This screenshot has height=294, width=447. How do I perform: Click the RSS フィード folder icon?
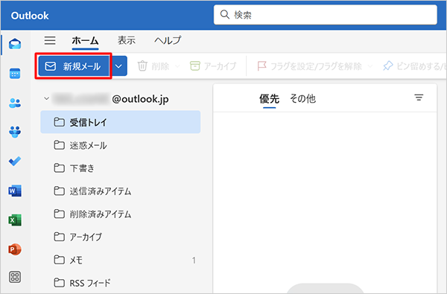tap(59, 283)
